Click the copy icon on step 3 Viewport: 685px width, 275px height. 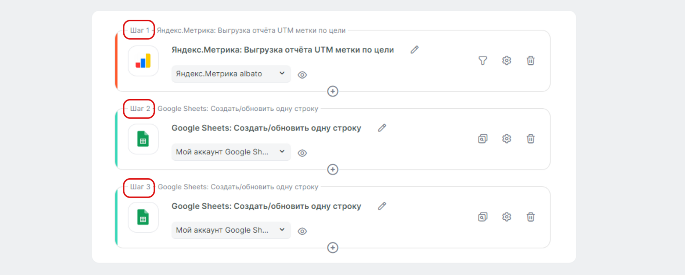coord(482,217)
